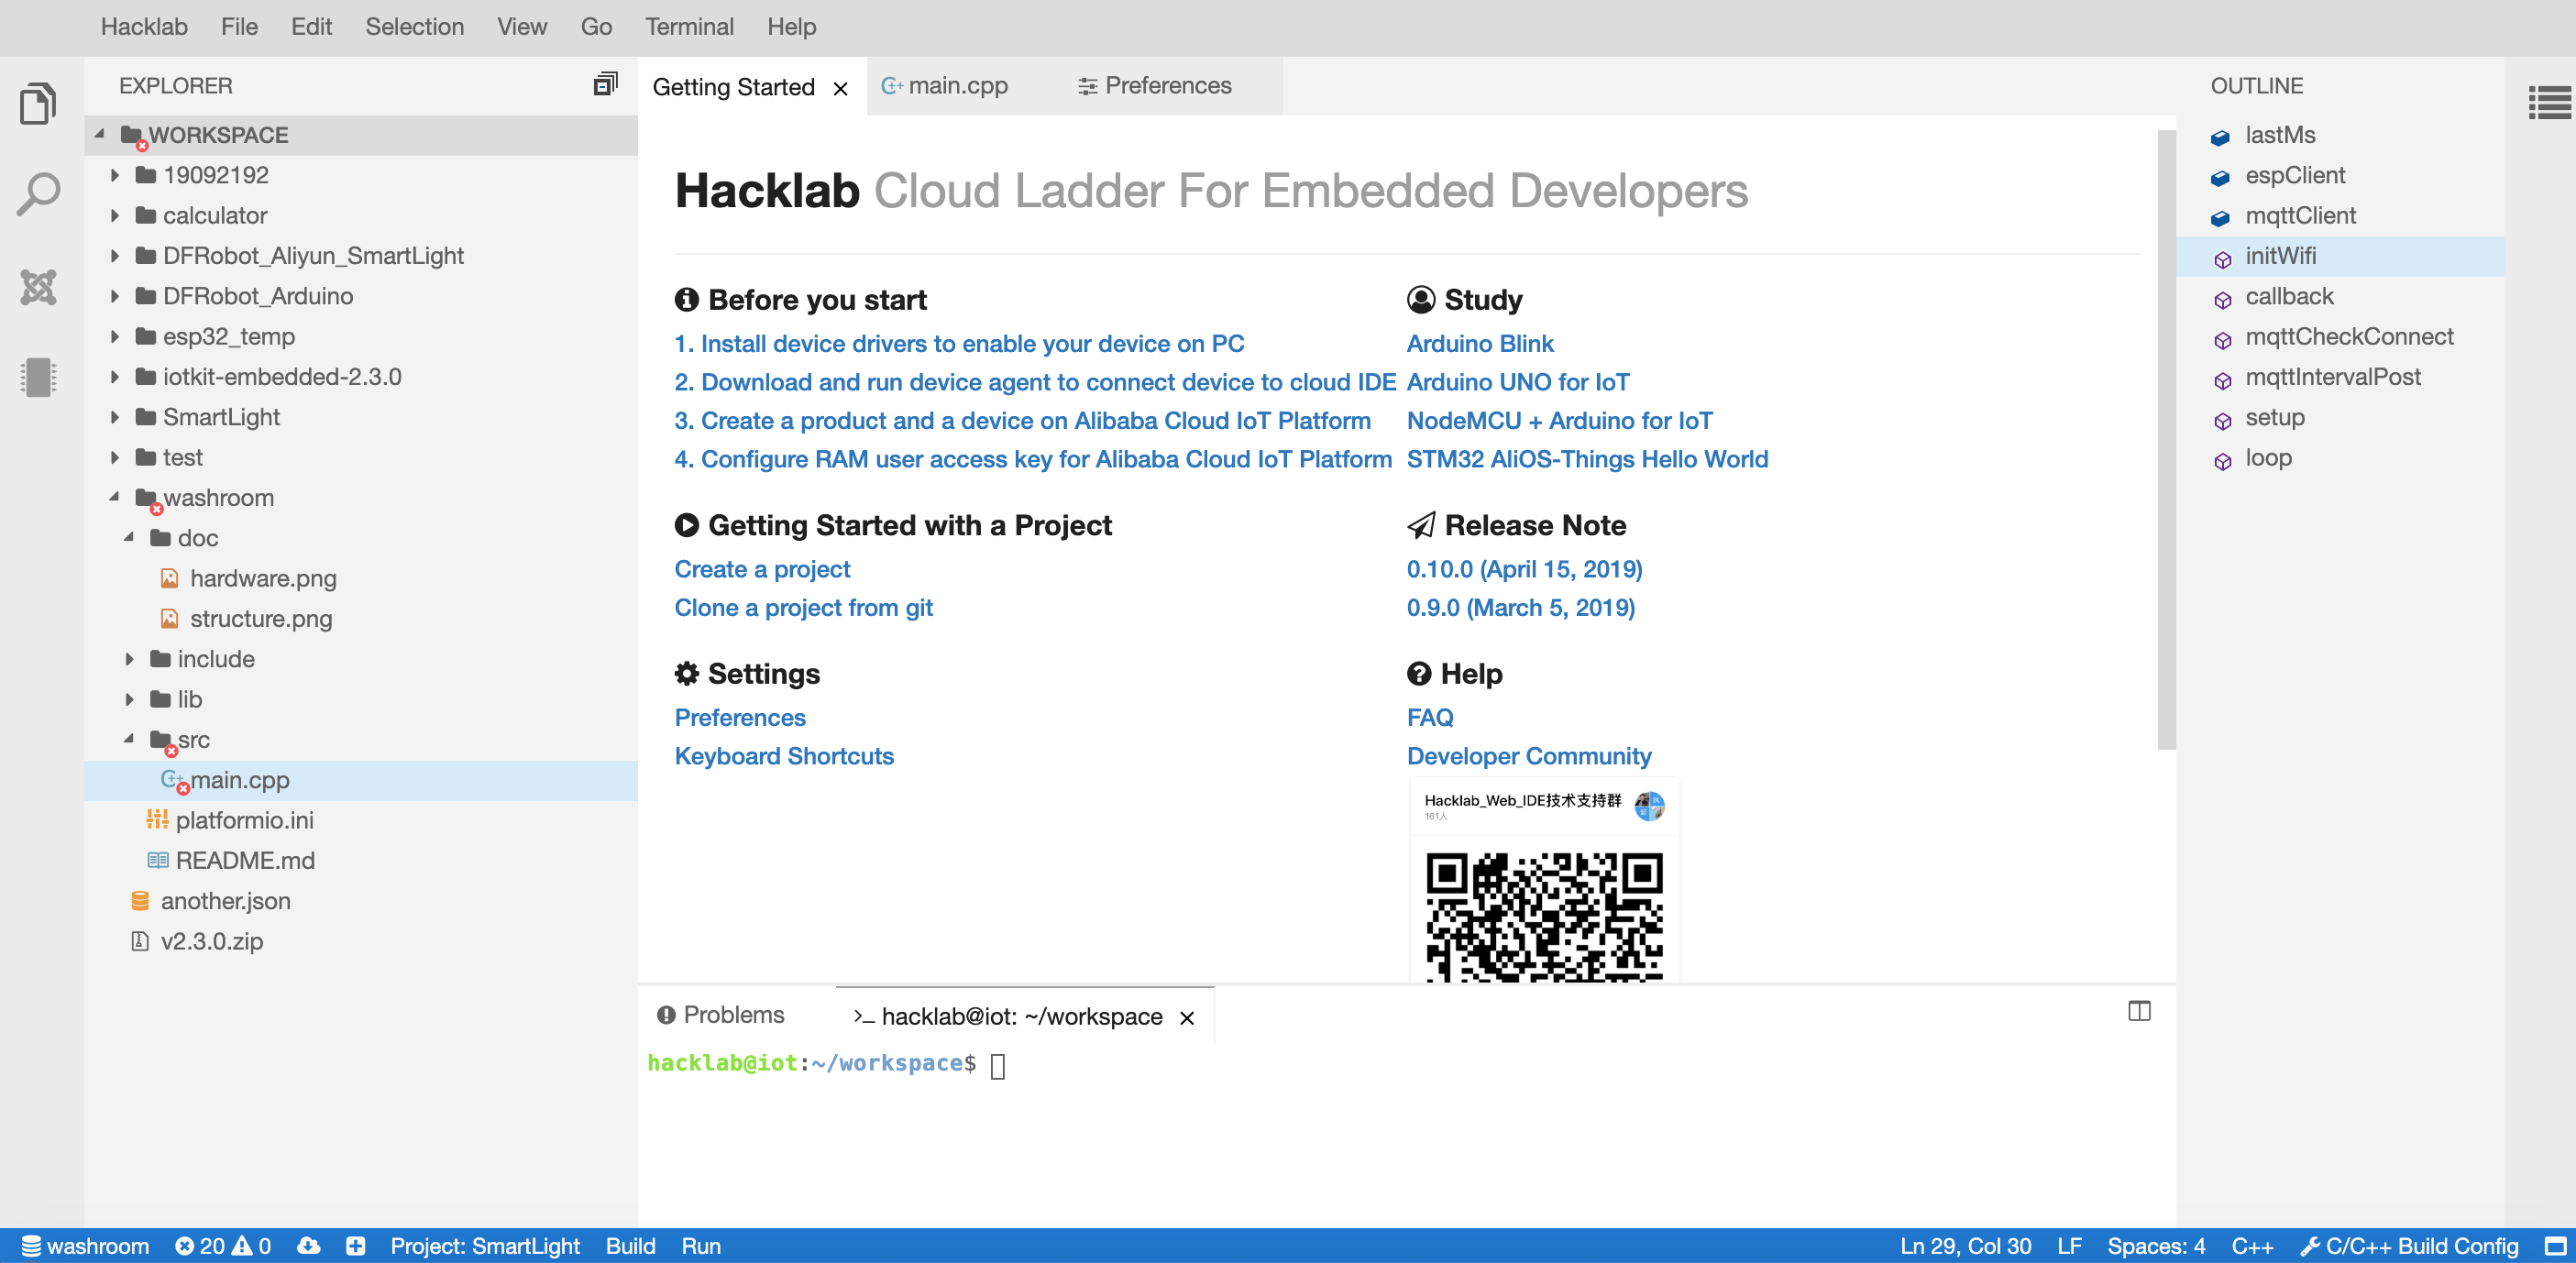Open the File menu
Image resolution: width=2576 pixels, height=1263 pixels.
click(239, 27)
